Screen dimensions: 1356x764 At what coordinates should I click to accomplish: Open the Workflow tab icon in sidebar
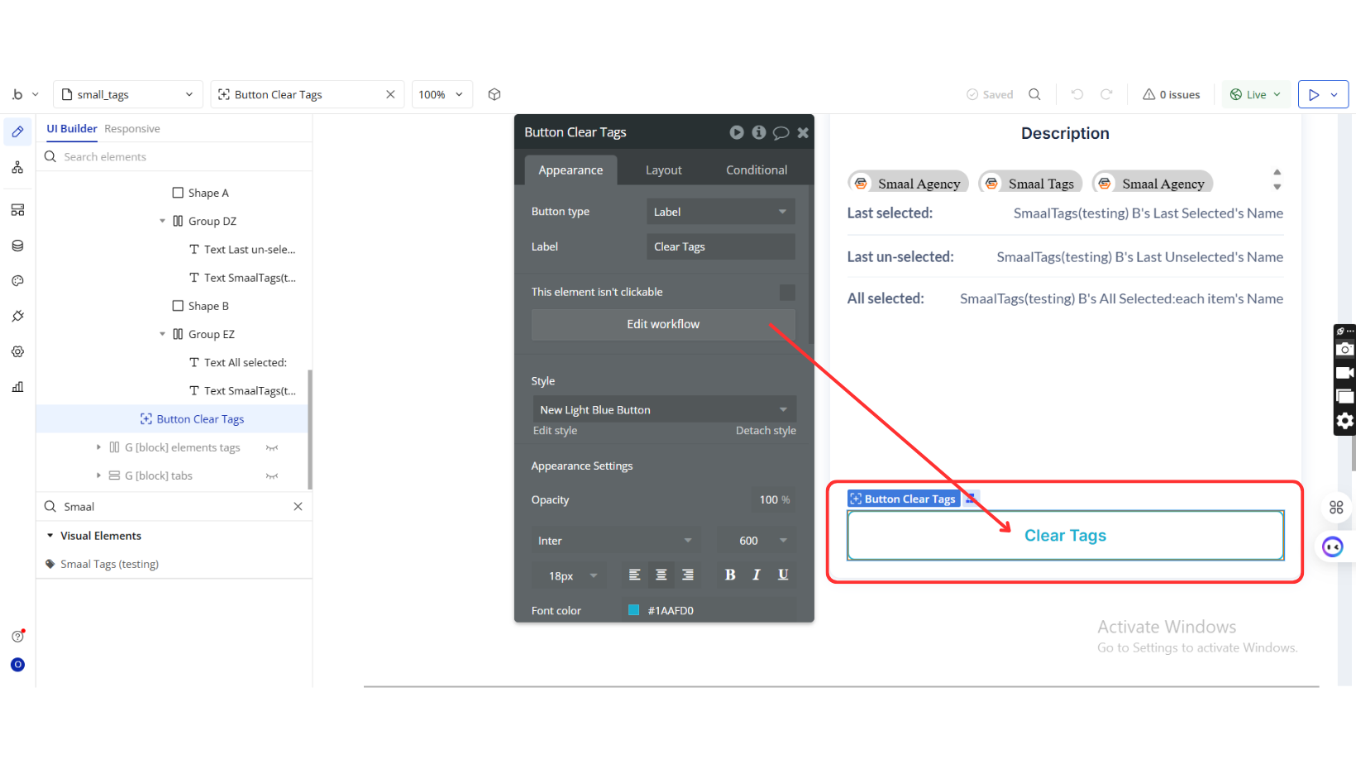pyautogui.click(x=17, y=168)
